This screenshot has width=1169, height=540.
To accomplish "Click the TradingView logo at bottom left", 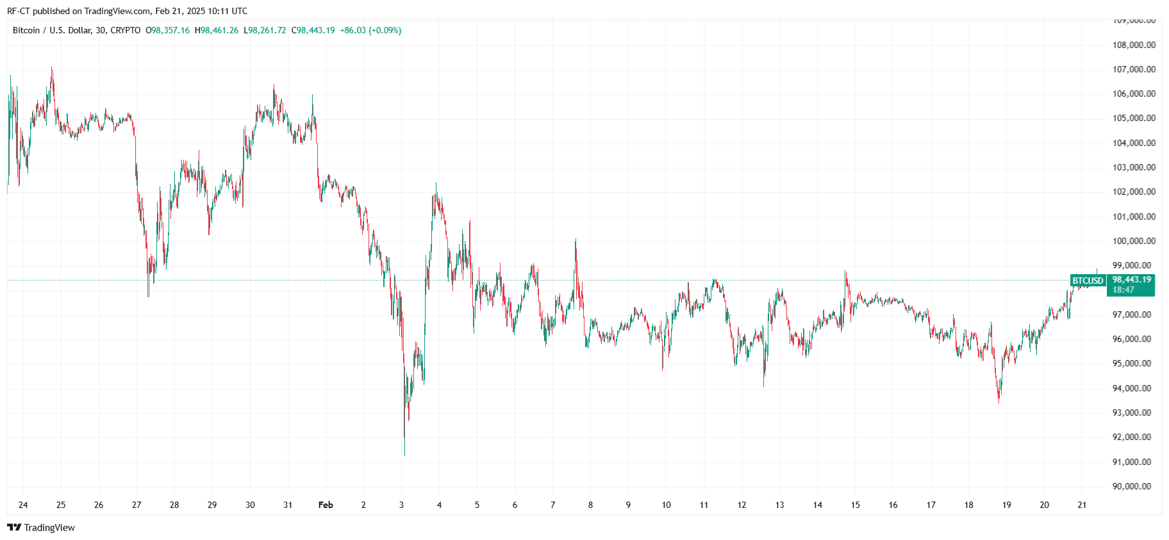I will tap(41, 528).
